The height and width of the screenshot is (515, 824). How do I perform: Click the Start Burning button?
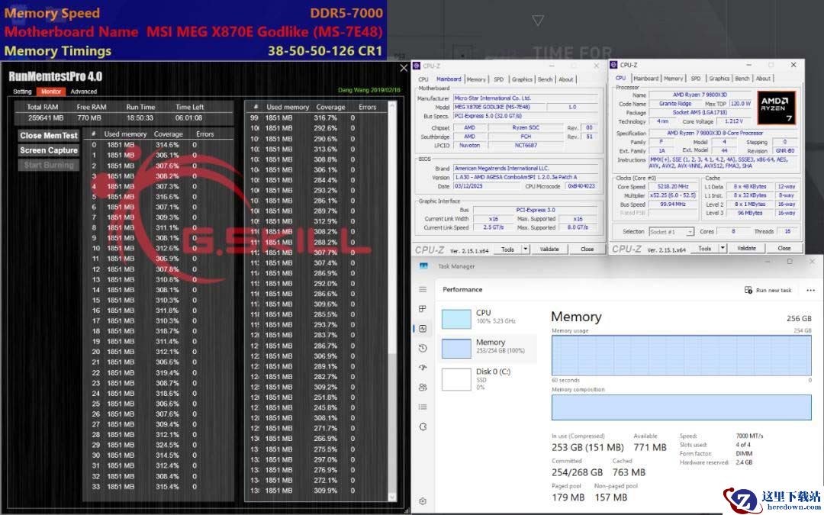click(x=49, y=165)
